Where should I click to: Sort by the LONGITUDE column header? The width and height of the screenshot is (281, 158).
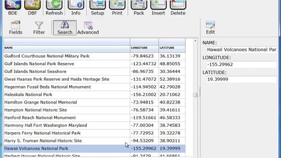[x=144, y=48]
